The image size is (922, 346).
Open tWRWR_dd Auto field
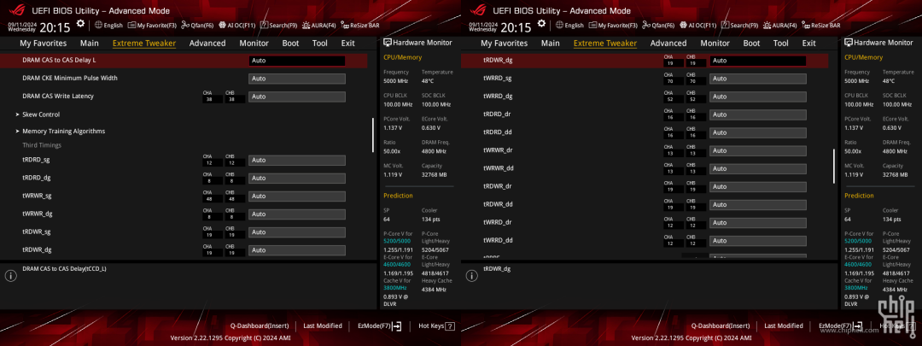(x=758, y=169)
